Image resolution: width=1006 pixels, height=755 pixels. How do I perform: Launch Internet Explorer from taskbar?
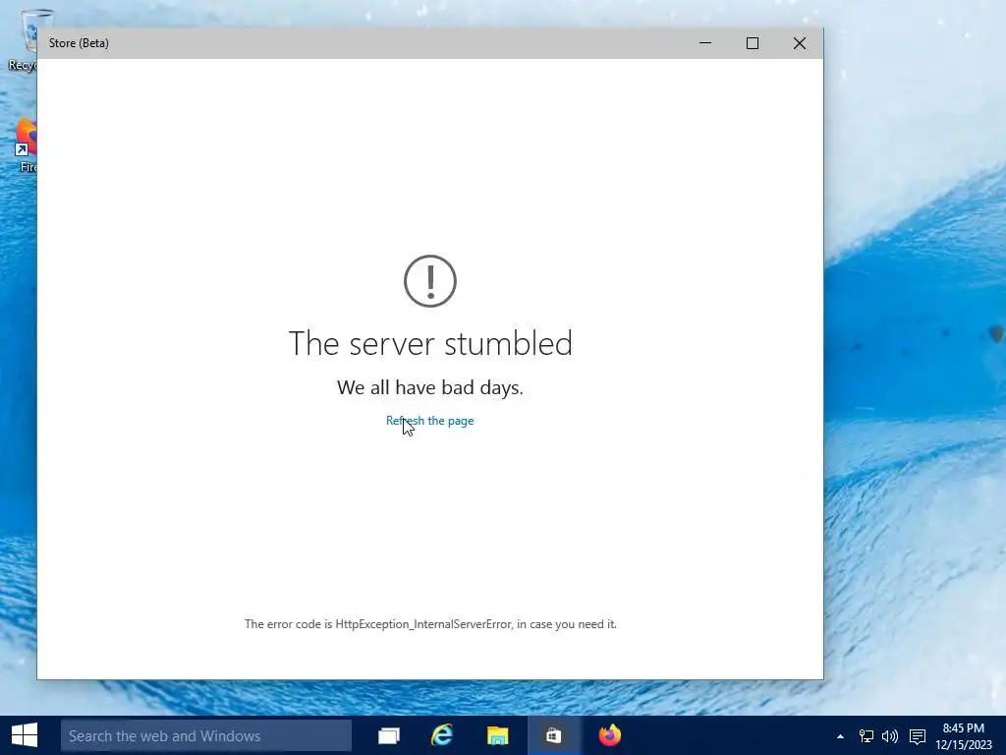pos(442,735)
